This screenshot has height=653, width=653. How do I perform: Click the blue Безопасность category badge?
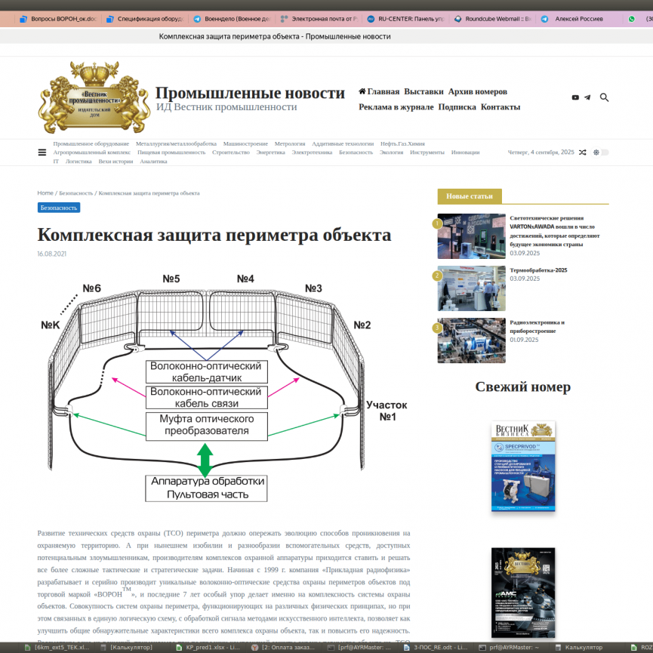(x=59, y=208)
